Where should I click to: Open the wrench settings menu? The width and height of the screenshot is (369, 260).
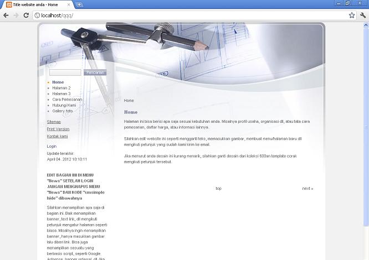(x=363, y=15)
